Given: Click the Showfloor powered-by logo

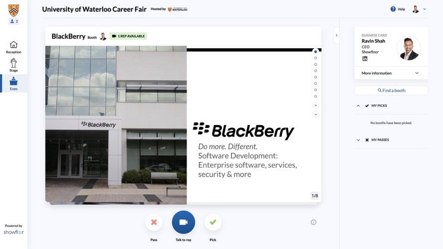Looking at the screenshot, I should (x=13, y=232).
